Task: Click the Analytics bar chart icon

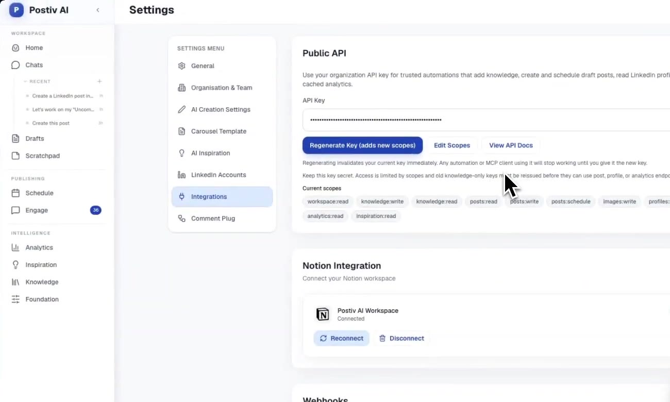Action: [15, 247]
